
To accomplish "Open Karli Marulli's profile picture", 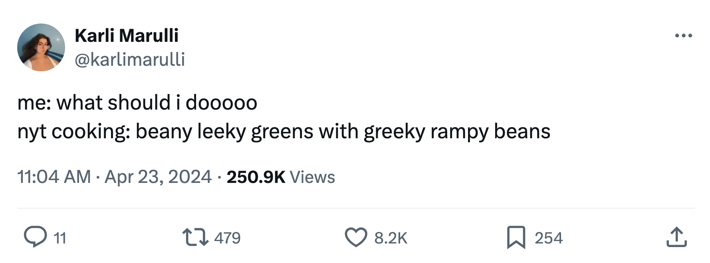I will [x=41, y=47].
